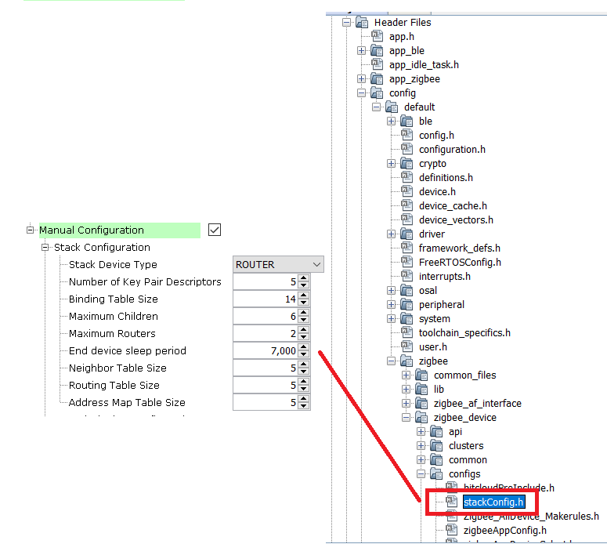Expand the app_ble folder

pos(362,51)
